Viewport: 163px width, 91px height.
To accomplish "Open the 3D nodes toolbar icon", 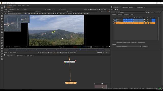I will pyautogui.click(x=2, y=32).
